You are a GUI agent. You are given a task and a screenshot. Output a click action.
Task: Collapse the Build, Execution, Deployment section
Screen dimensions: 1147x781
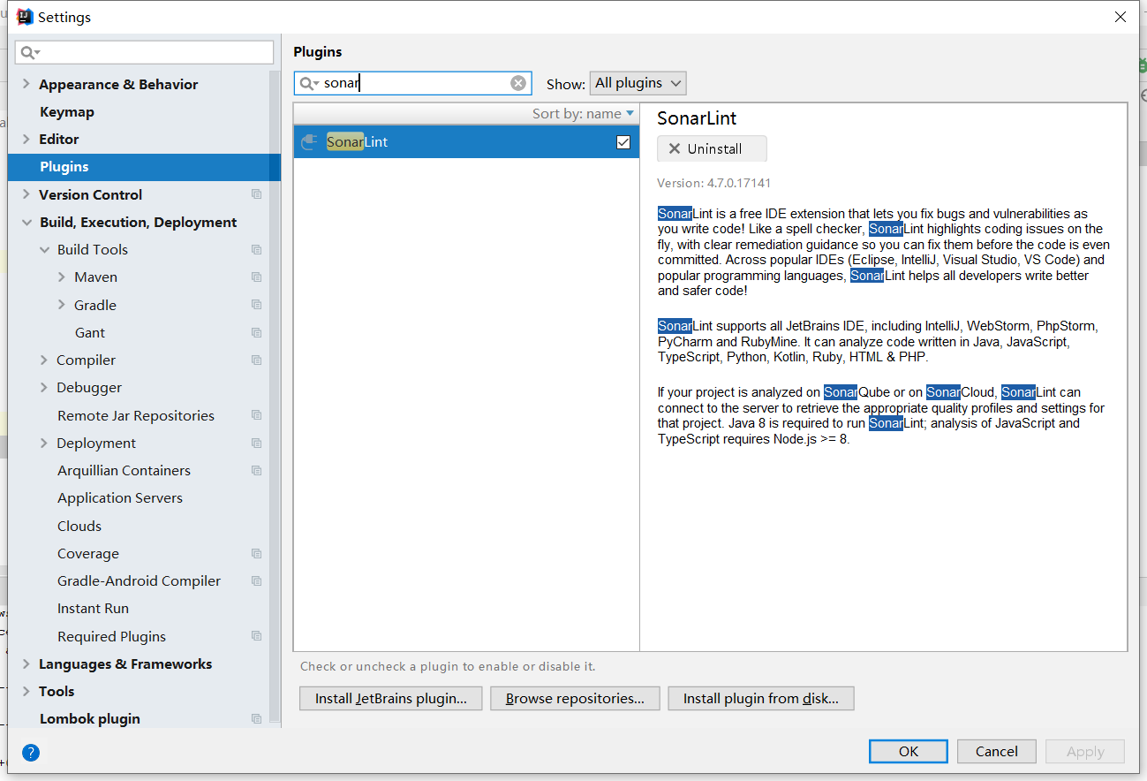click(26, 222)
